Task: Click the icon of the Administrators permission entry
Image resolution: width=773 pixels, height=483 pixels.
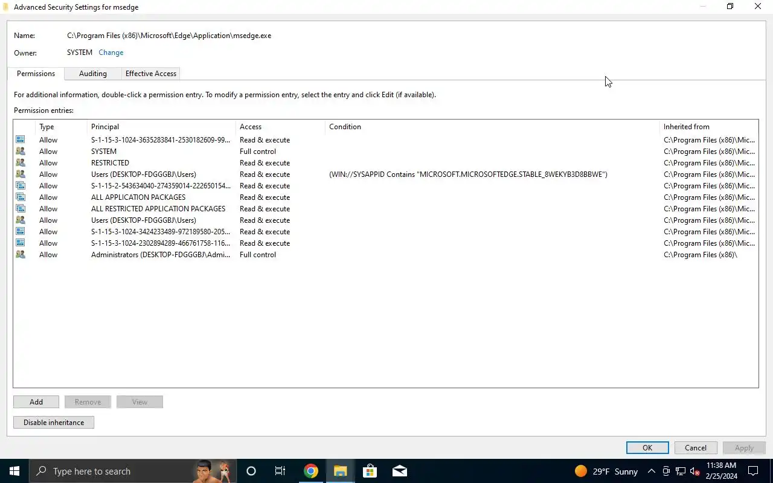Action: (x=21, y=255)
